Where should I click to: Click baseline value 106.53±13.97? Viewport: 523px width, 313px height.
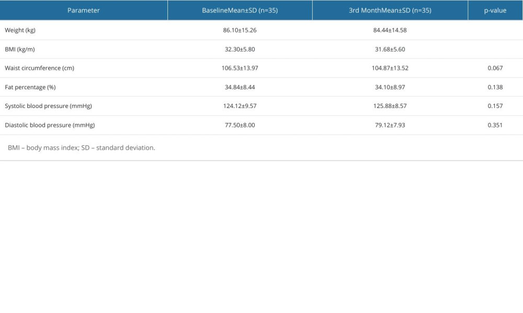click(x=240, y=68)
